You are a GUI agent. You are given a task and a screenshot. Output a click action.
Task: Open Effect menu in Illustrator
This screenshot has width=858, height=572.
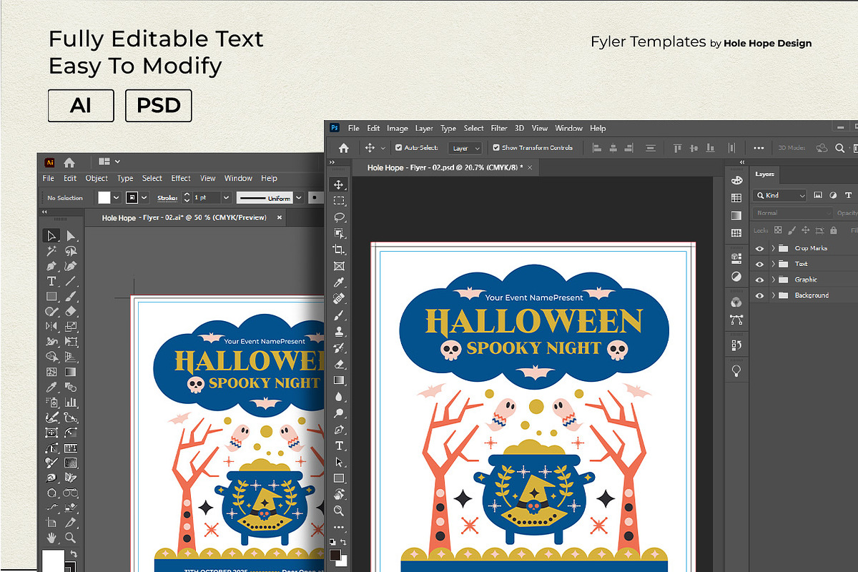pos(181,179)
